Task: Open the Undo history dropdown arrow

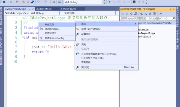Action: (x=42, y=2)
